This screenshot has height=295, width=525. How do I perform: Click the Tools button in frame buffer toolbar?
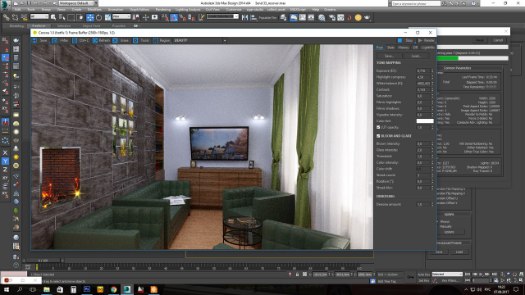coord(141,40)
